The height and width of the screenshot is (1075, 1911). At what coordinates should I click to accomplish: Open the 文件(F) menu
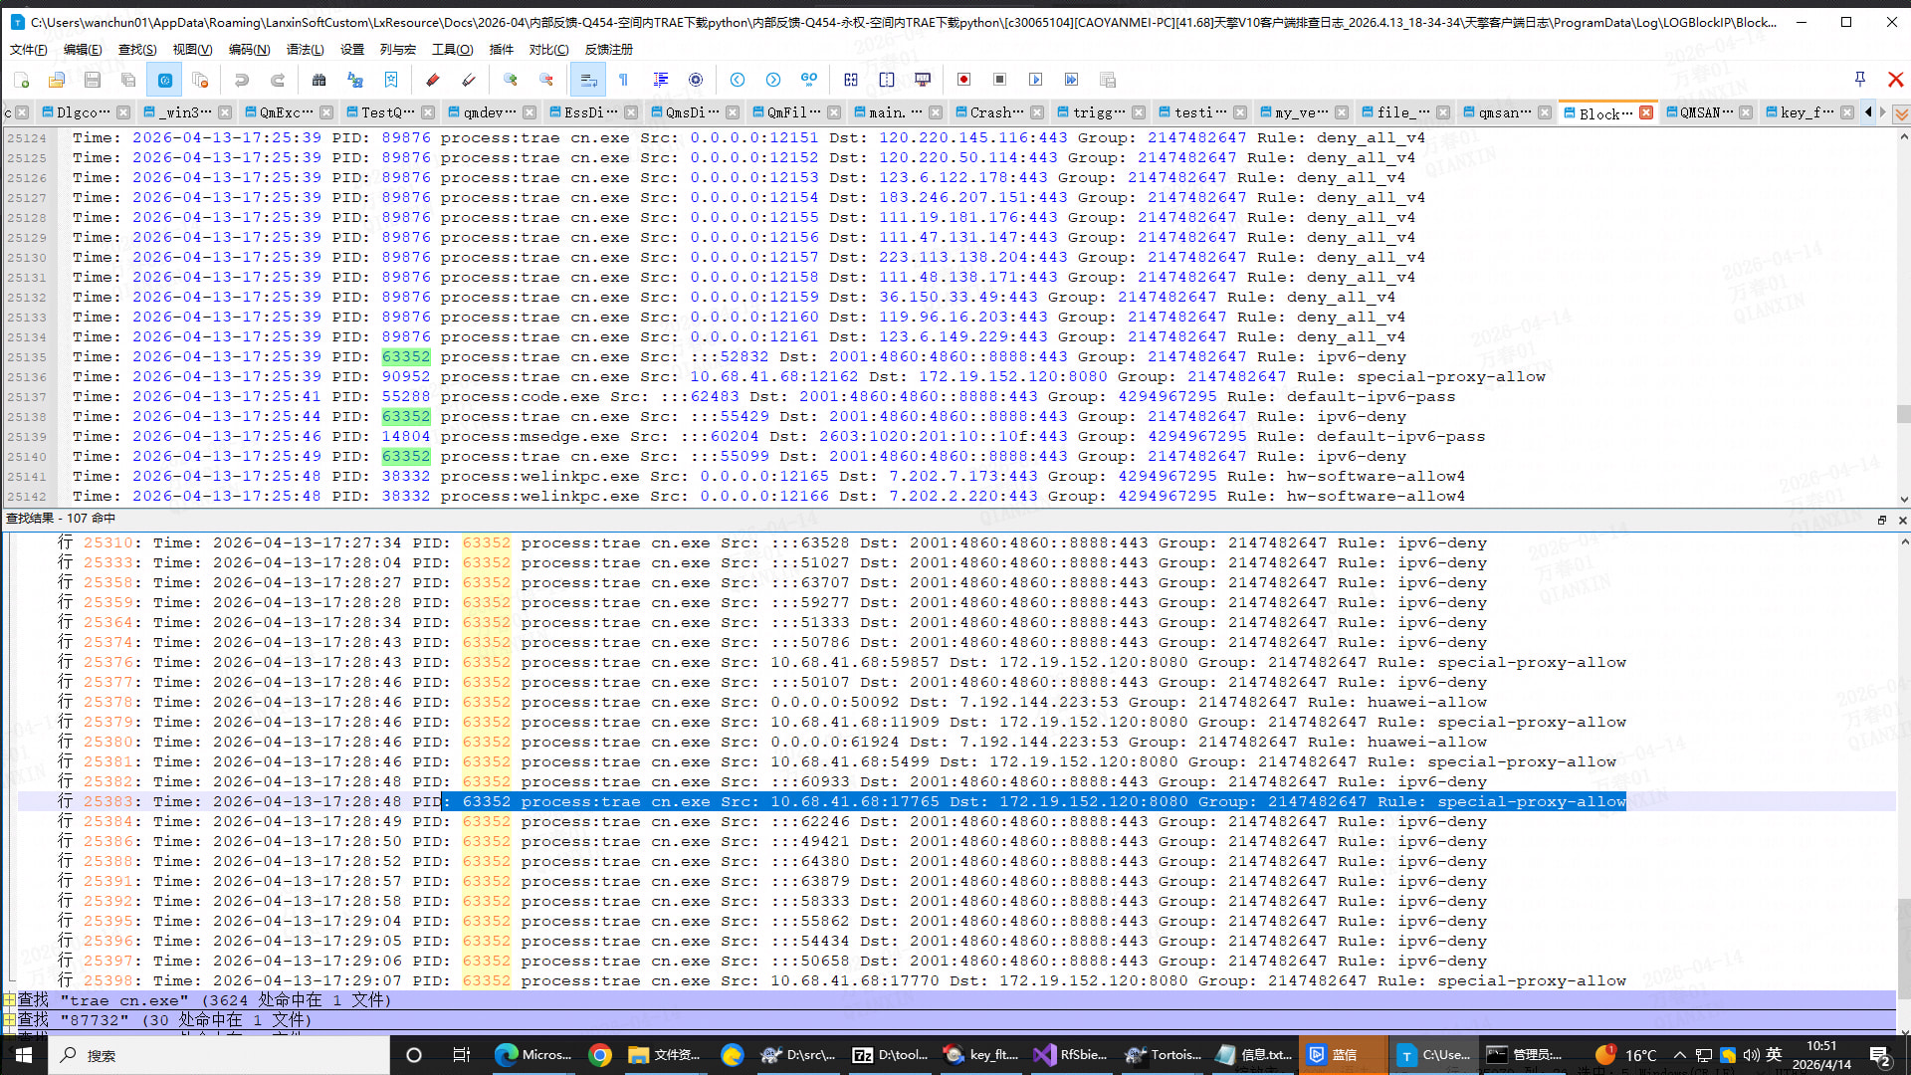(28, 49)
